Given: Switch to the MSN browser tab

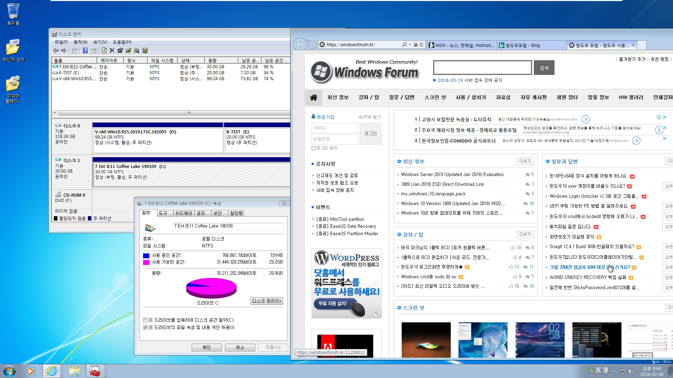Looking at the screenshot, I should (462, 45).
